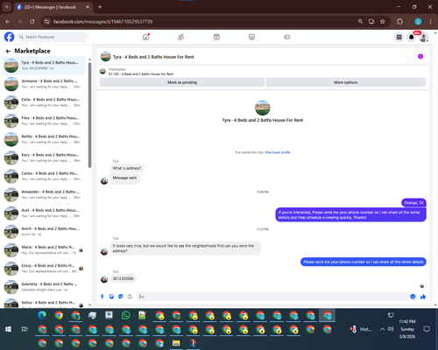Click the 'What is address?' message bubble

click(127, 168)
